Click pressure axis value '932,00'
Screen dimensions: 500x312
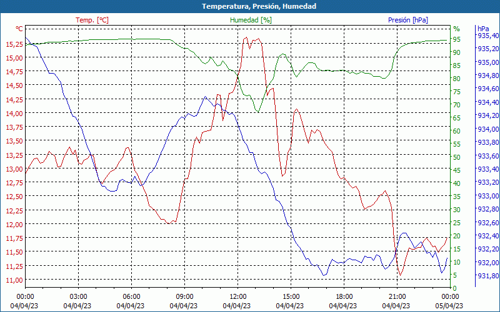click(x=487, y=262)
